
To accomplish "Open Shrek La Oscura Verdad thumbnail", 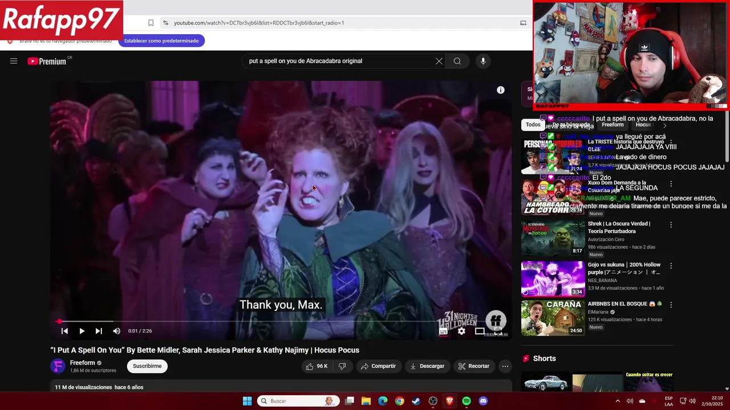I will click(553, 238).
